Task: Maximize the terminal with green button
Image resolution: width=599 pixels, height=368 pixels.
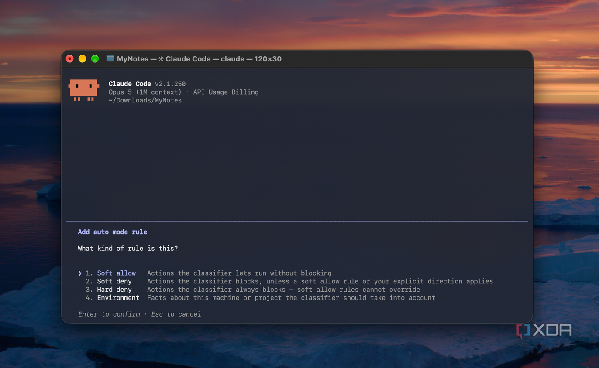Action: pos(95,59)
